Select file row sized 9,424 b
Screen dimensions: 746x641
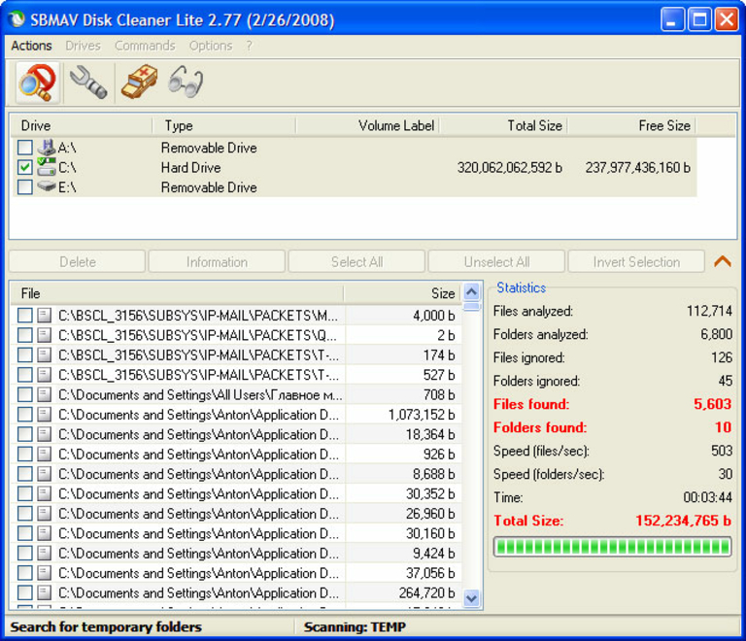click(x=236, y=553)
